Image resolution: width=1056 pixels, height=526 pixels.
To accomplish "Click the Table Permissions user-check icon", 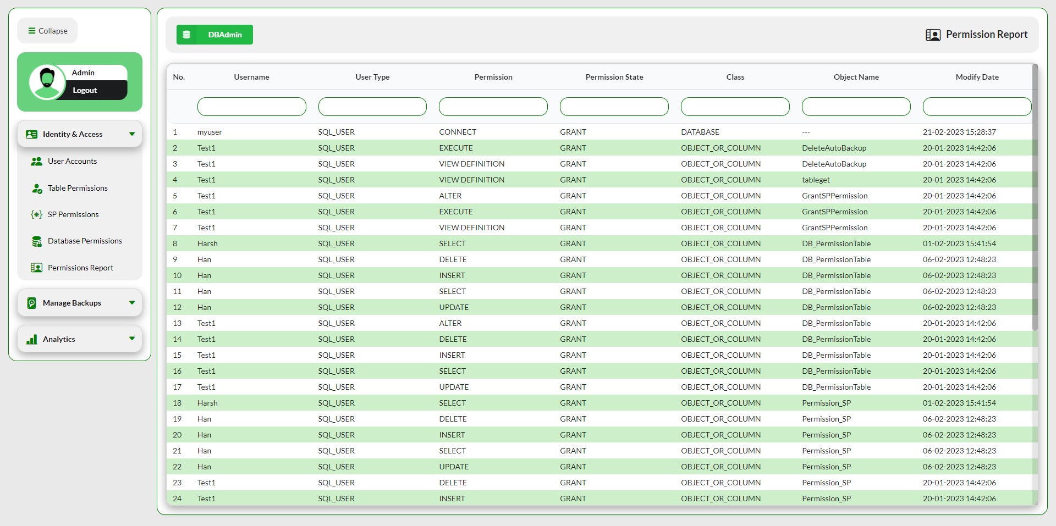I will (x=37, y=189).
